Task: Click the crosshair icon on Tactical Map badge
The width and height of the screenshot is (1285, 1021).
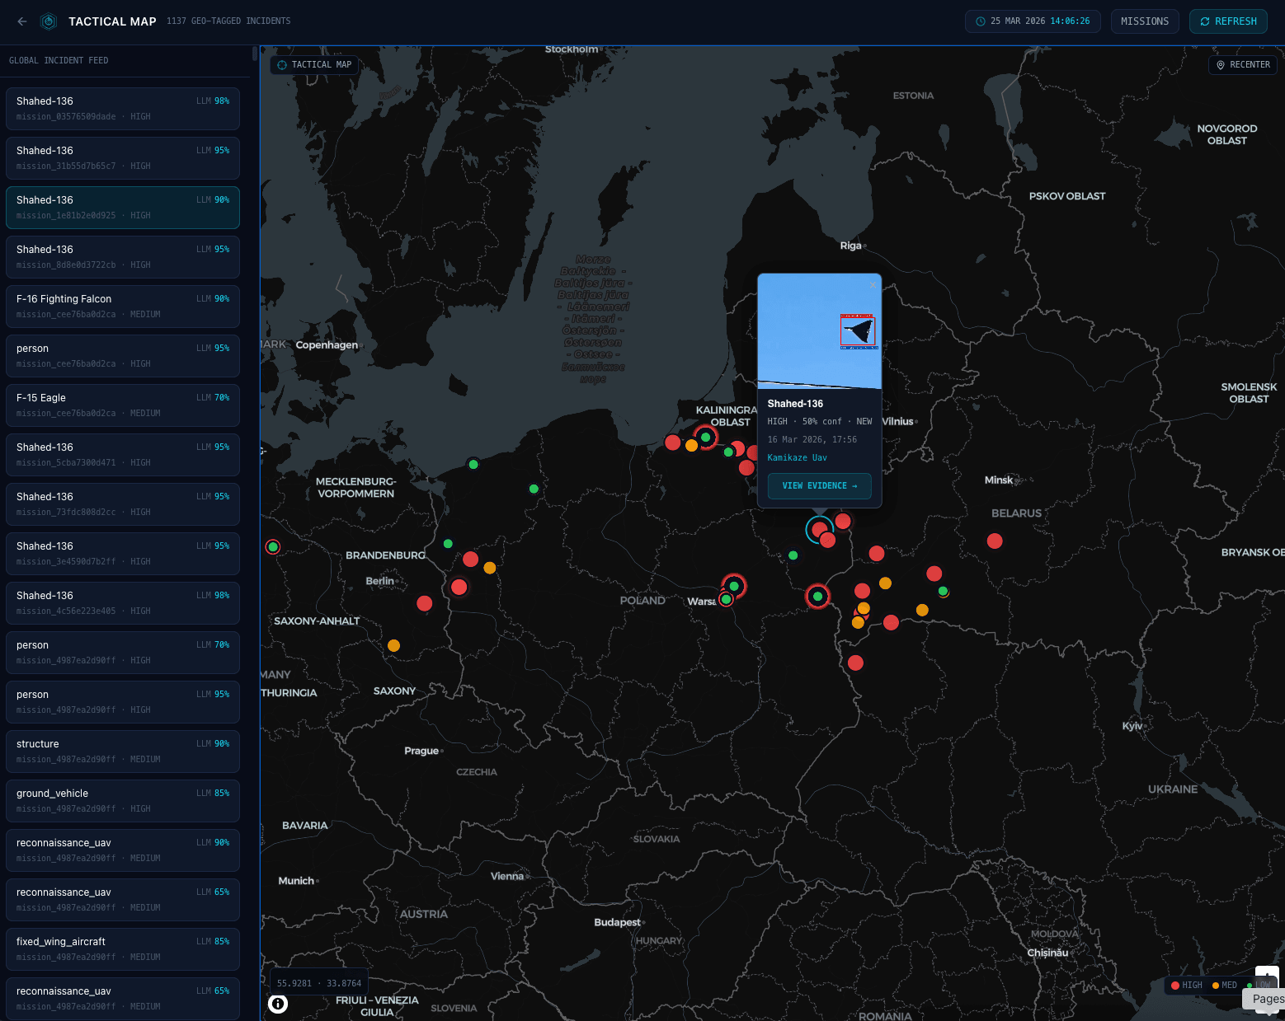Action: [282, 65]
